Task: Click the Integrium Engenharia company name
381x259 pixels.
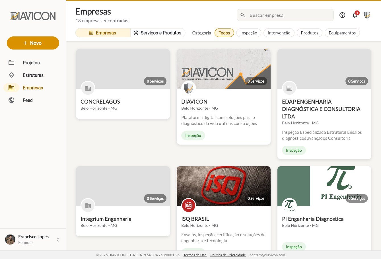Action: (x=106, y=219)
